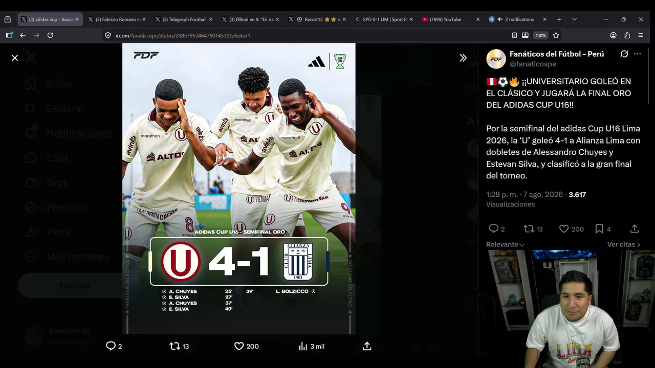Click the share icon below the photo
Viewport: 655px width, 368px height.
click(367, 346)
